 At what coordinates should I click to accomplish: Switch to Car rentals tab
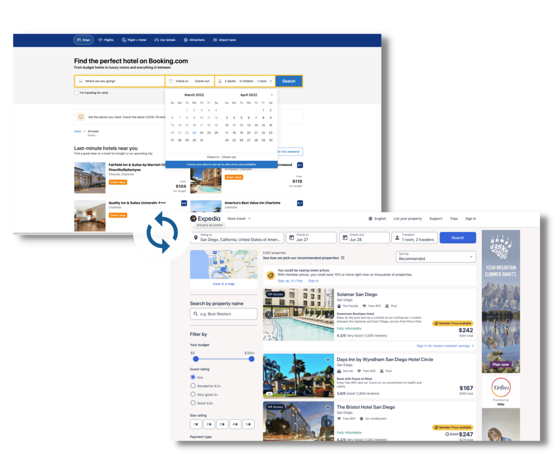point(165,40)
